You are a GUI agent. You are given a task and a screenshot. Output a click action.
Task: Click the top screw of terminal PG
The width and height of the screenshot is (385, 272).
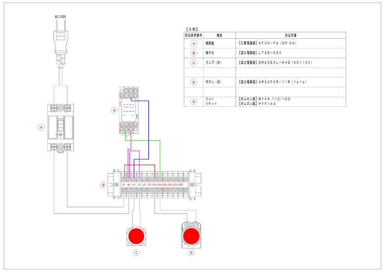[x=124, y=180]
